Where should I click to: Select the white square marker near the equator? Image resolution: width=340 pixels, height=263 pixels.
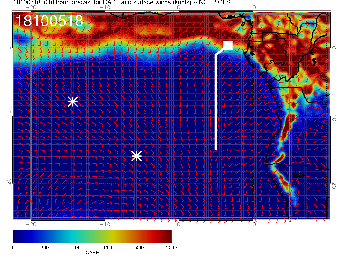[x=228, y=45]
